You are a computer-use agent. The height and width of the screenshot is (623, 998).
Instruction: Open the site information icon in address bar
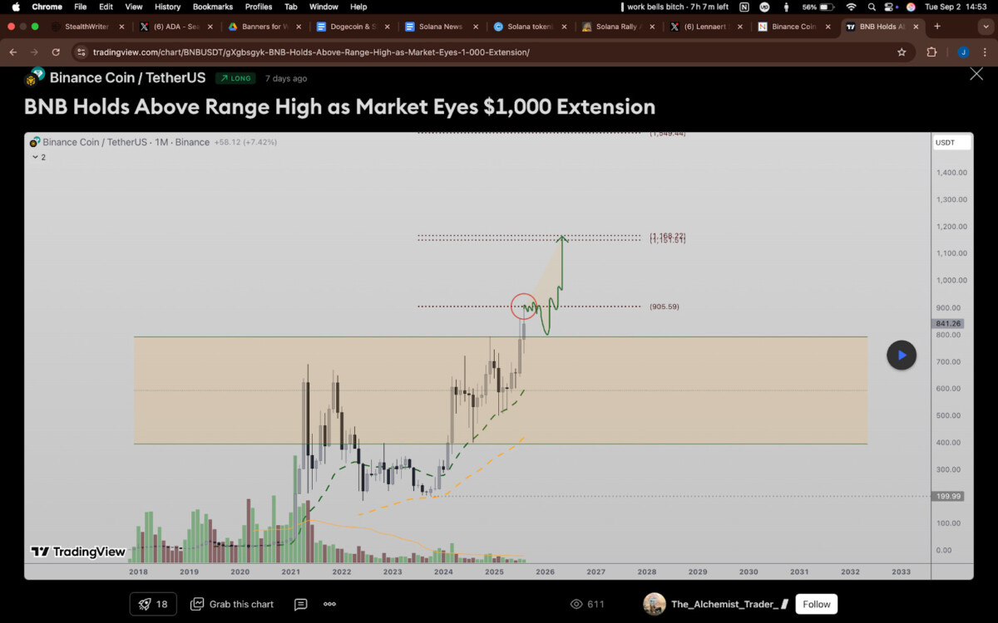point(81,52)
